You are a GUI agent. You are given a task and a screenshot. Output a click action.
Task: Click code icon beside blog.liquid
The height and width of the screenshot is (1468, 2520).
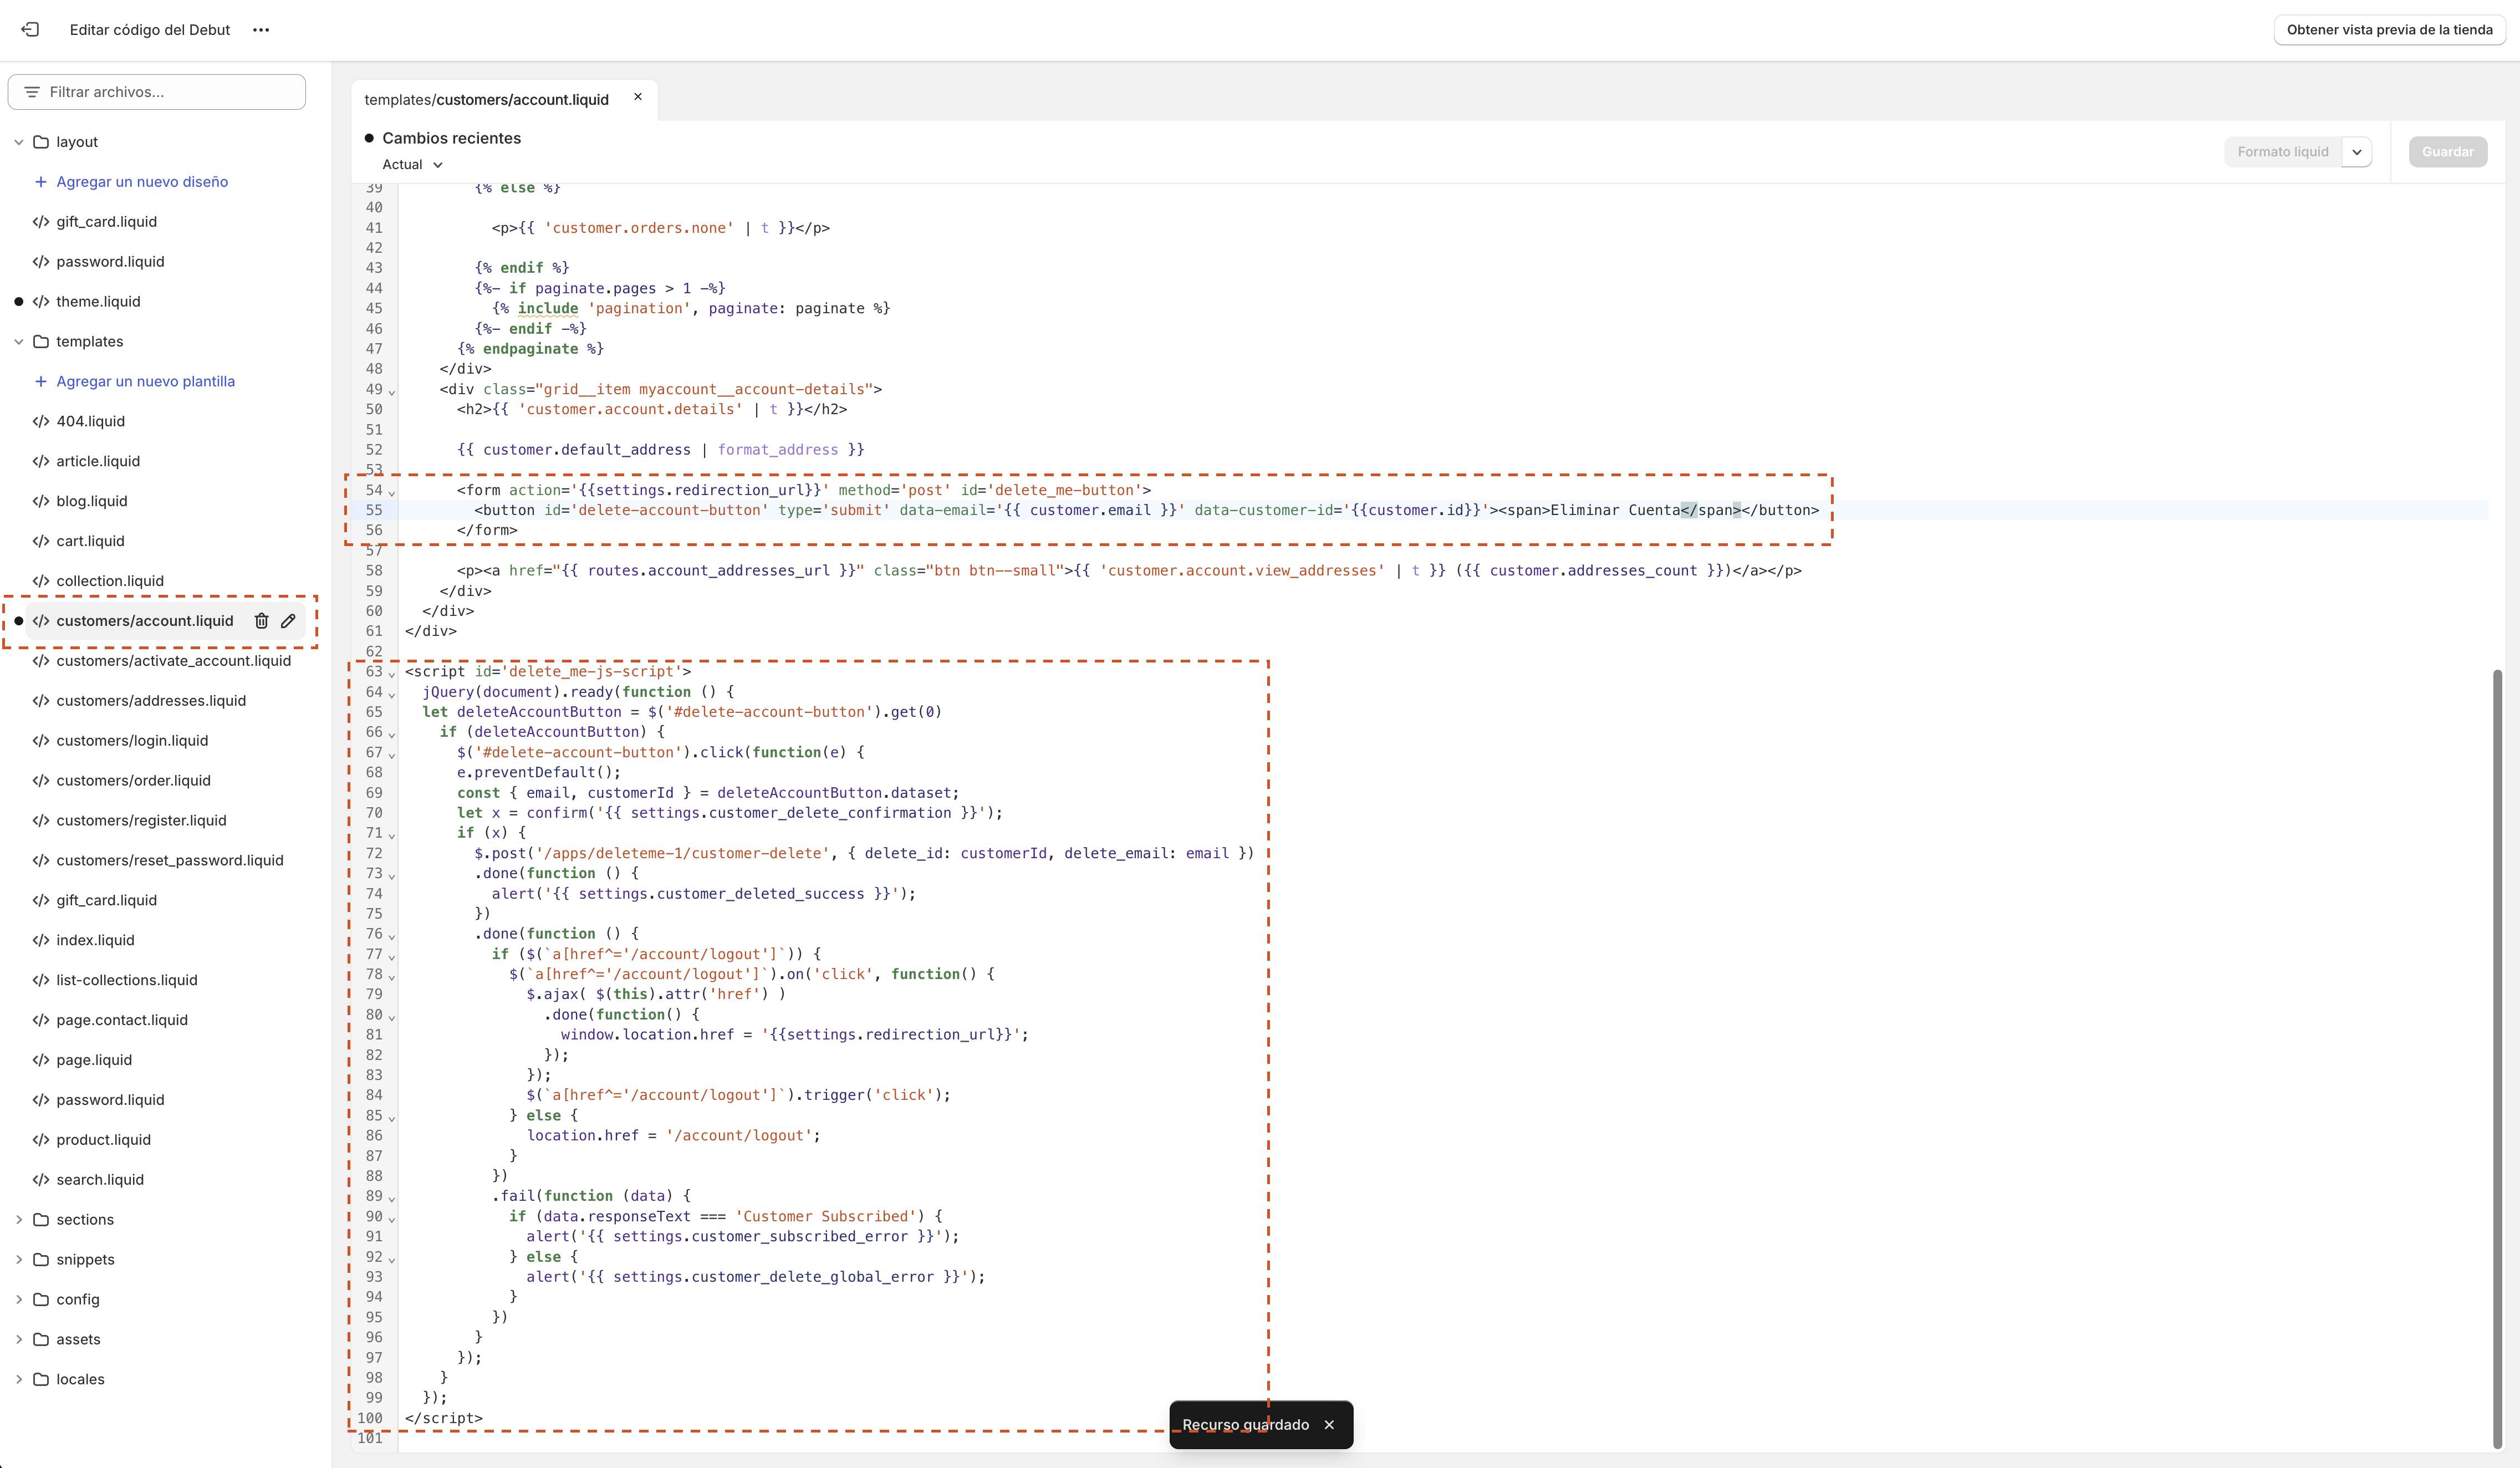41,502
